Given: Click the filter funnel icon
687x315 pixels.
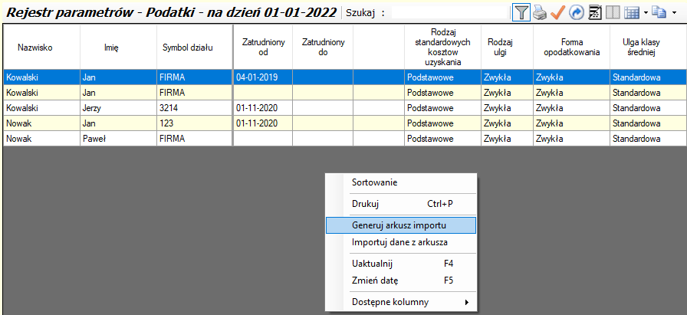Looking at the screenshot, I should 521,12.
